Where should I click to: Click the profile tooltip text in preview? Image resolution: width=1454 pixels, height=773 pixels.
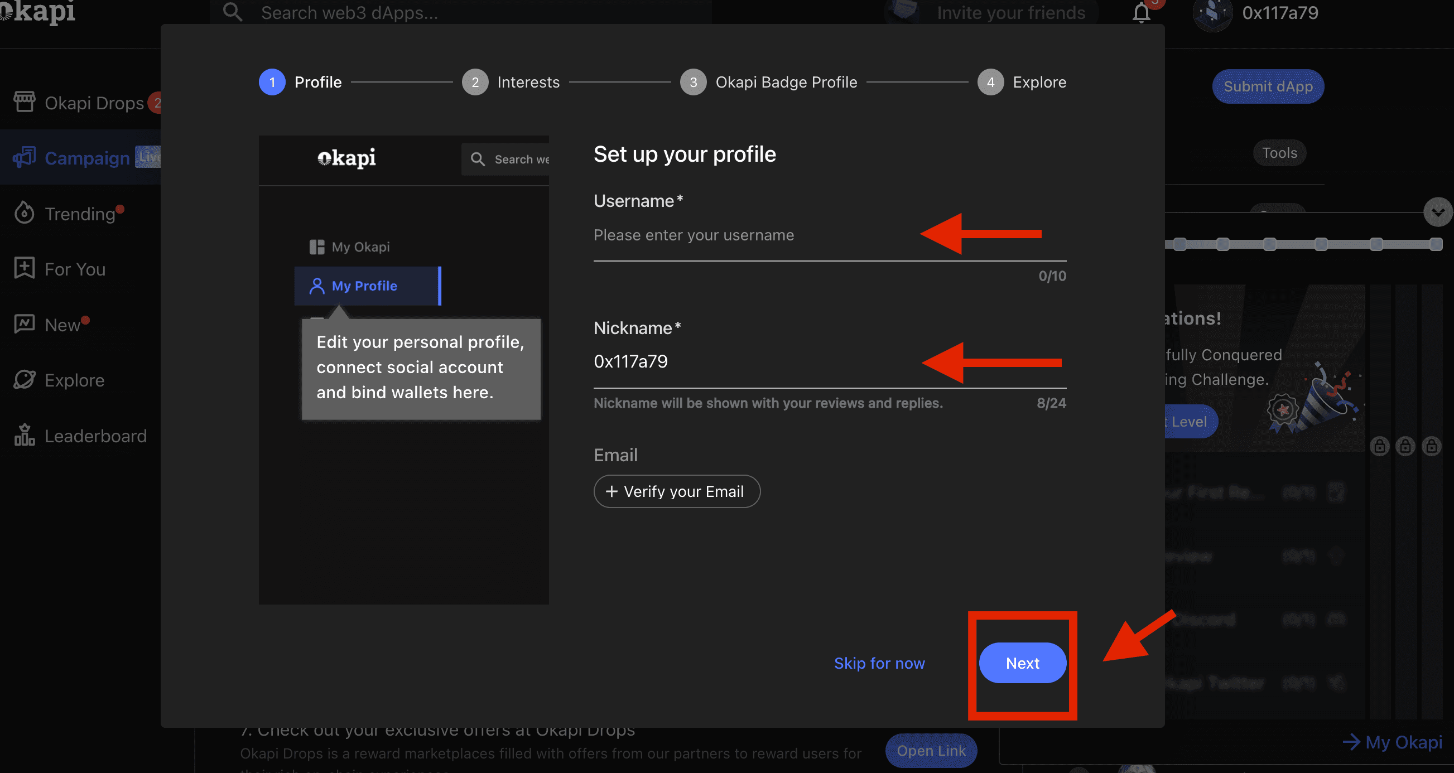pyautogui.click(x=421, y=368)
